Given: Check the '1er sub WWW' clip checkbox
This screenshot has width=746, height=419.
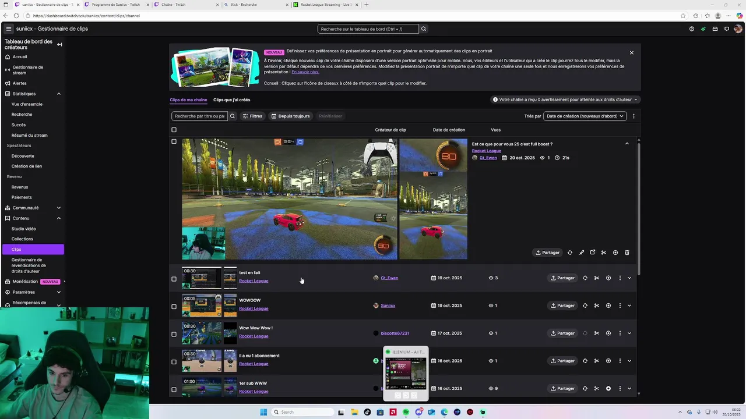Looking at the screenshot, I should (x=174, y=389).
